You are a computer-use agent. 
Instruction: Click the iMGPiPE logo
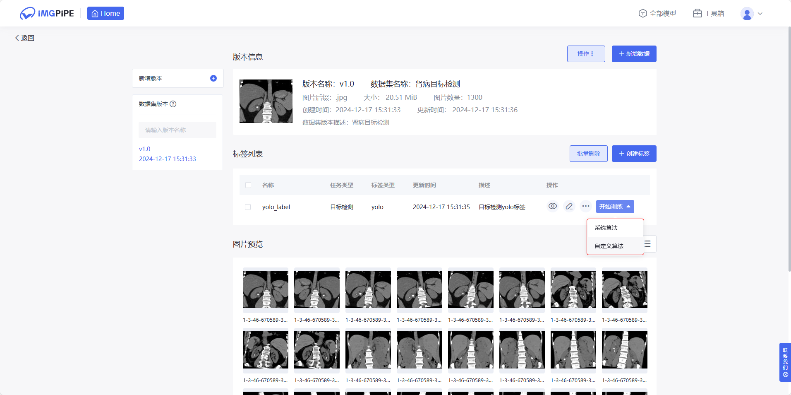click(x=47, y=13)
